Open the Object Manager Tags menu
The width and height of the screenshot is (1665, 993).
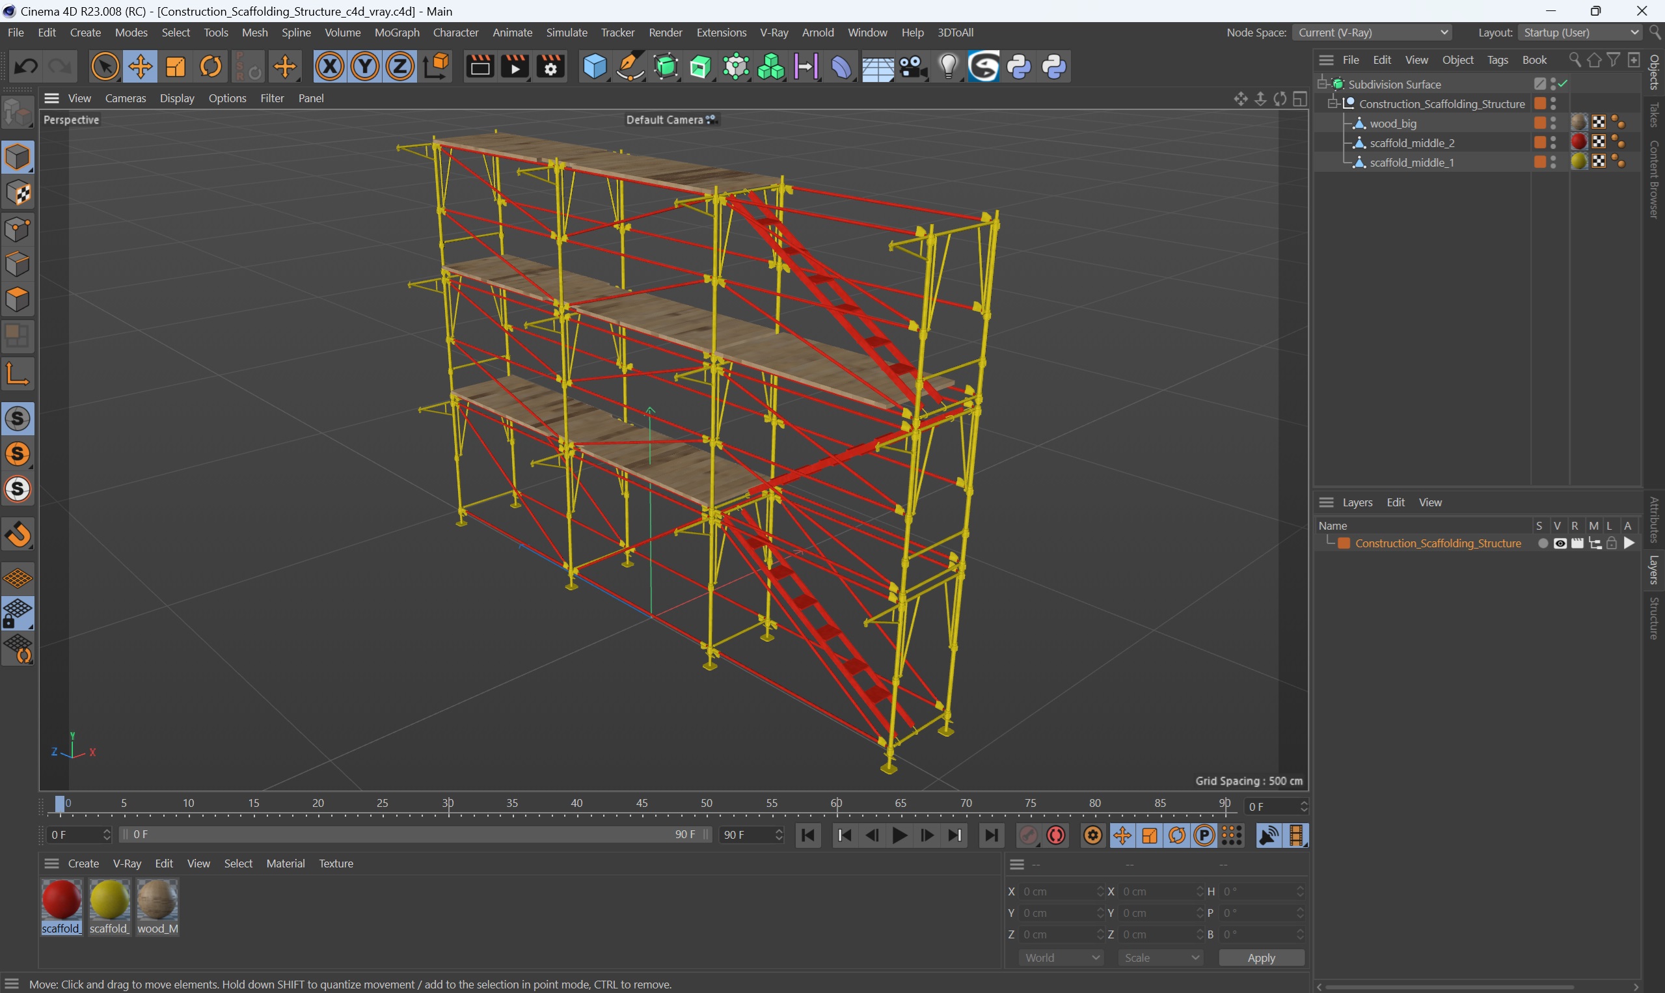tap(1497, 60)
